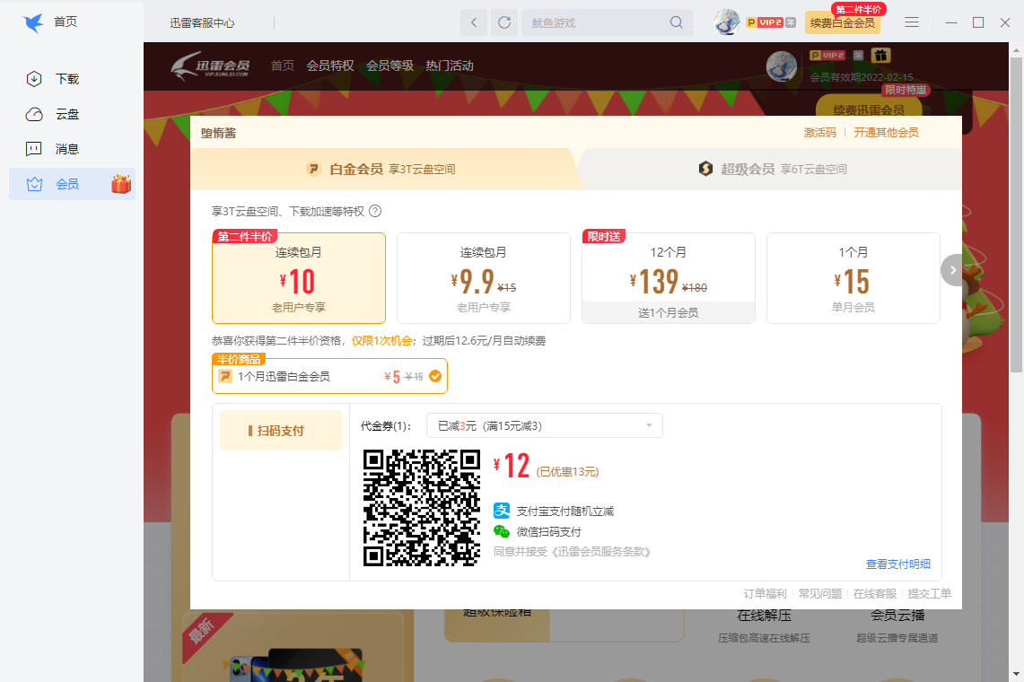Click the scrollbar down arrow
This screenshot has height=682, width=1024.
point(1016,674)
